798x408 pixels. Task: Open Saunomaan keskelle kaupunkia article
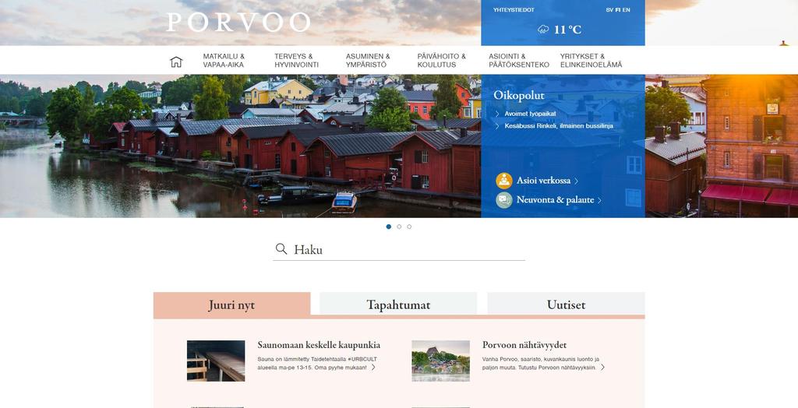(319, 345)
